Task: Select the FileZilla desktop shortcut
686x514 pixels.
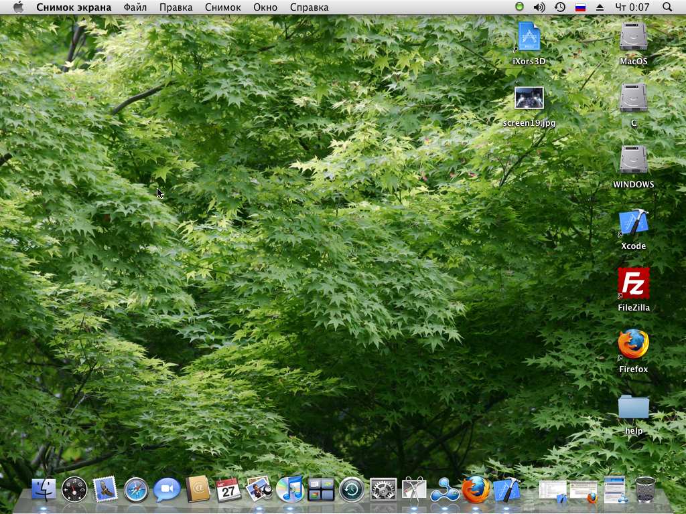Action: pyautogui.click(x=633, y=284)
